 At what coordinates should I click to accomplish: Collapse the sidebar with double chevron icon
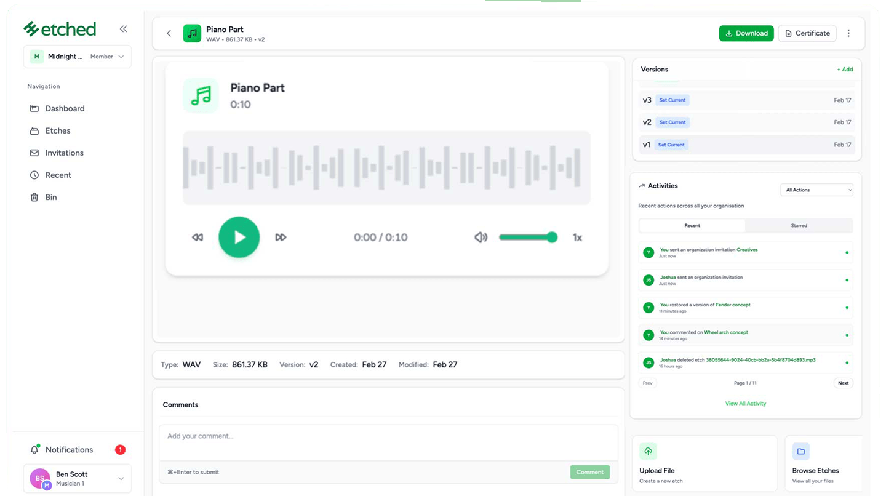124,29
